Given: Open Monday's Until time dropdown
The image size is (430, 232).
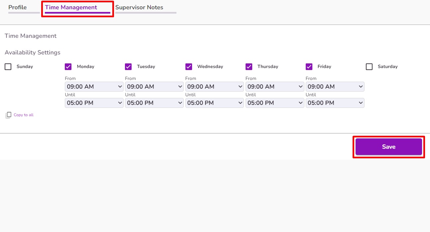Looking at the screenshot, I should click(x=94, y=103).
